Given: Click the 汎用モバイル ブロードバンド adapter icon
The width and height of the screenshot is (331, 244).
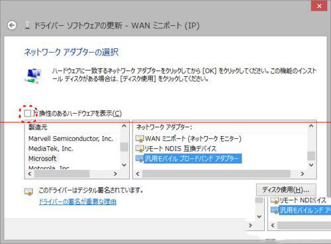Looking at the screenshot, I should point(140,159).
